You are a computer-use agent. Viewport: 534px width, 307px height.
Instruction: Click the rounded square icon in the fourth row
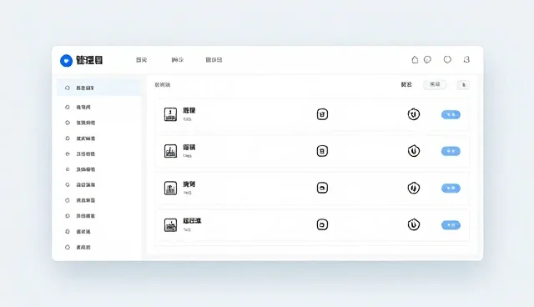tap(322, 224)
